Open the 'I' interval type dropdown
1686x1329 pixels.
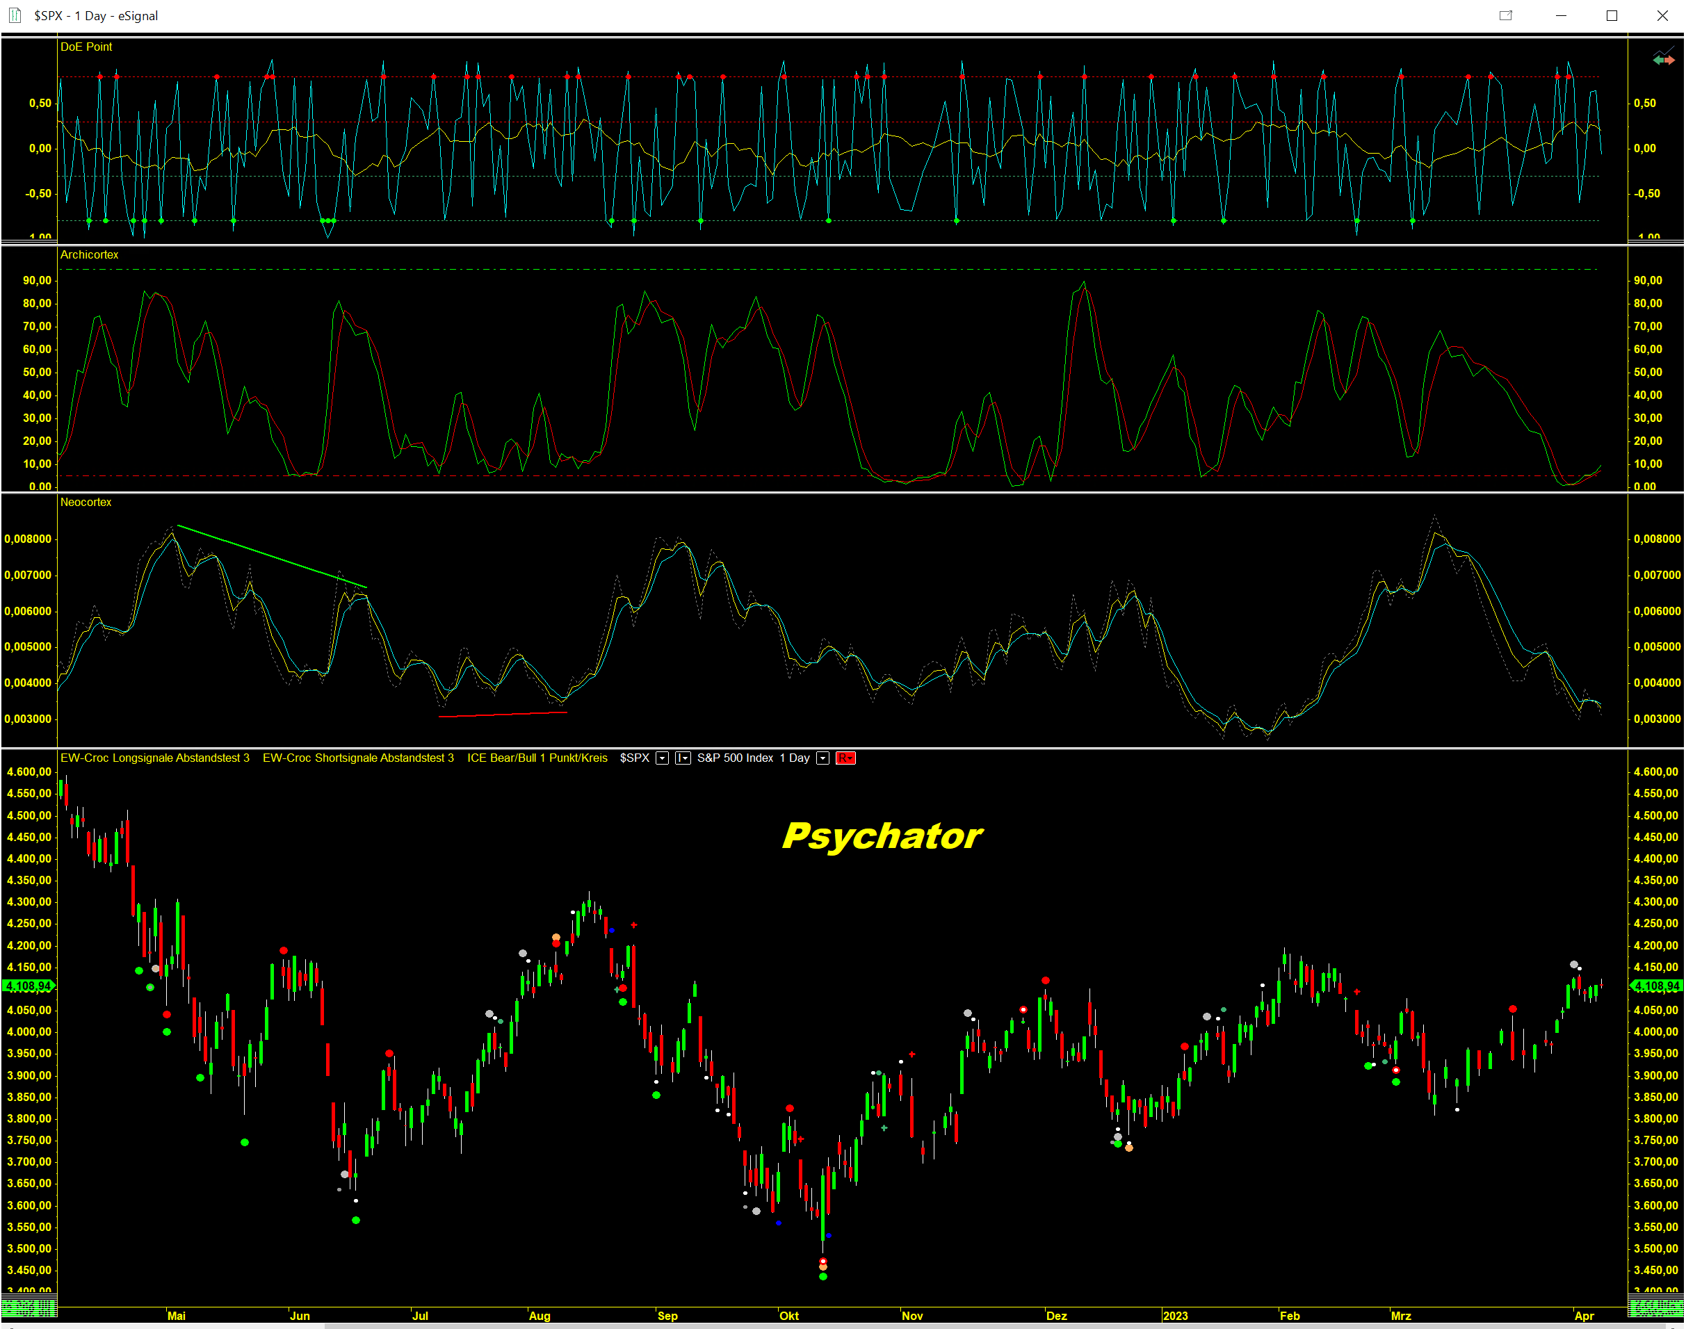[x=683, y=758]
